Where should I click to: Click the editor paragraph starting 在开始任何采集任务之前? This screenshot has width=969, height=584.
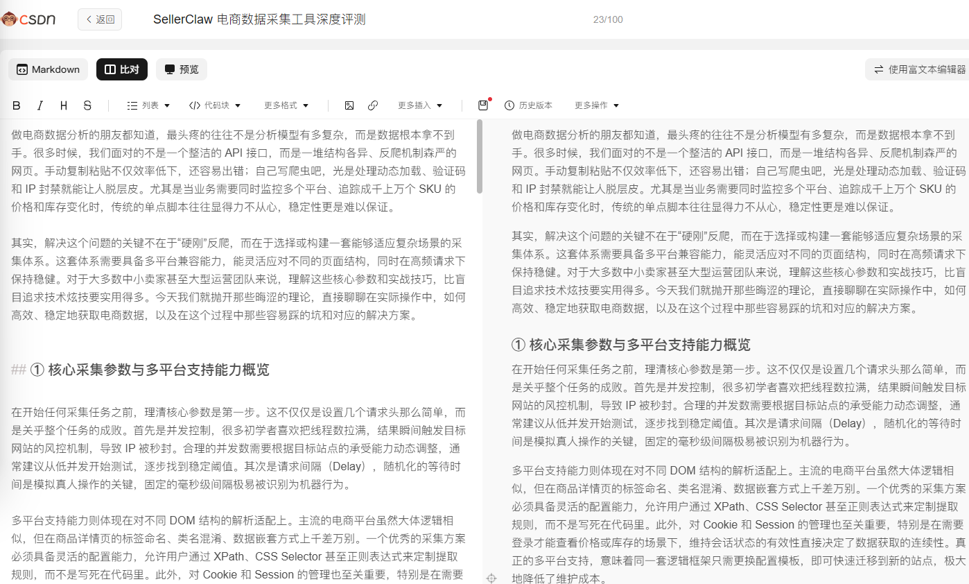[239, 448]
